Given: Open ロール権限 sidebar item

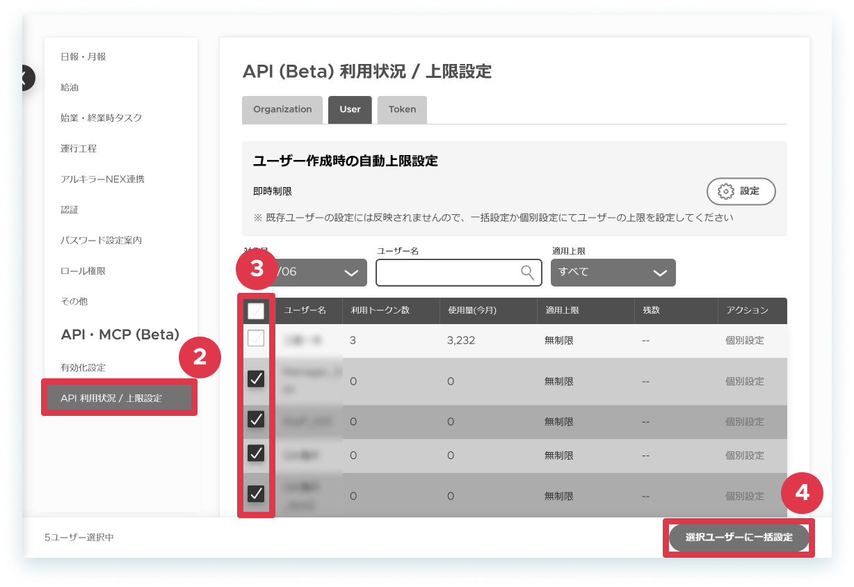Looking at the screenshot, I should point(83,271).
